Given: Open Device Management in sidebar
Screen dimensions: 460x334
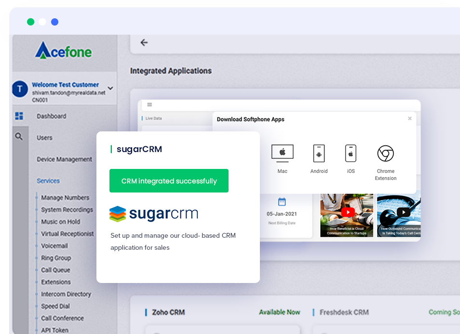Looking at the screenshot, I should (x=64, y=159).
